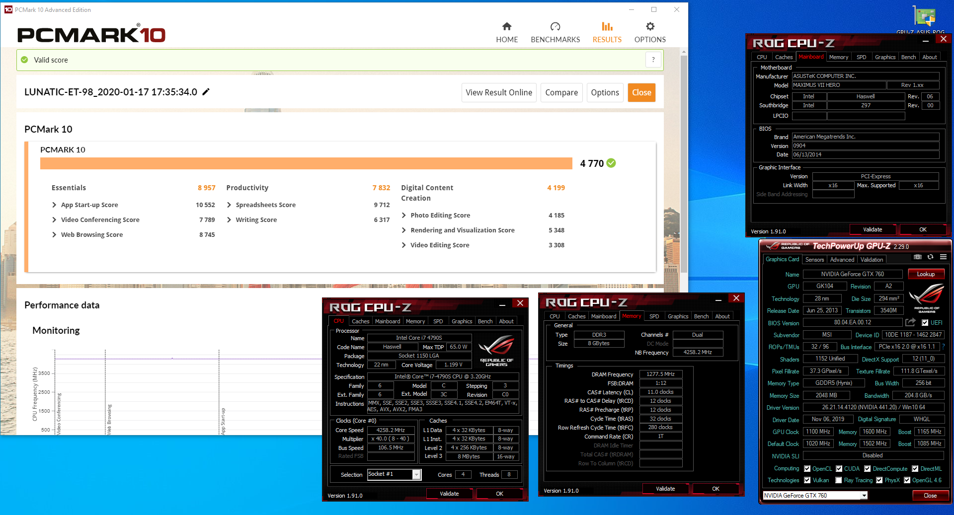Minimize the CPU-Z Mainboard window
The image size is (954, 515).
click(925, 40)
